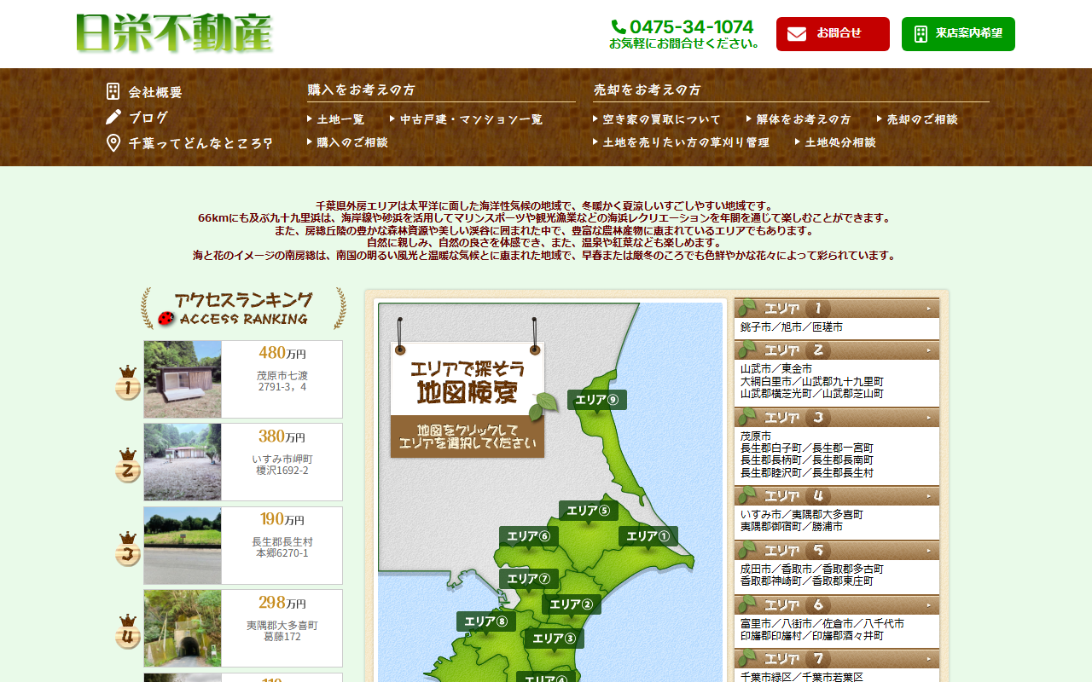Expand the エリア 3 header in area list

[x=837, y=417]
